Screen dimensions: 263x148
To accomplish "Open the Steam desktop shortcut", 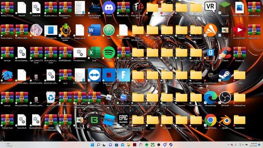I will (225, 75).
